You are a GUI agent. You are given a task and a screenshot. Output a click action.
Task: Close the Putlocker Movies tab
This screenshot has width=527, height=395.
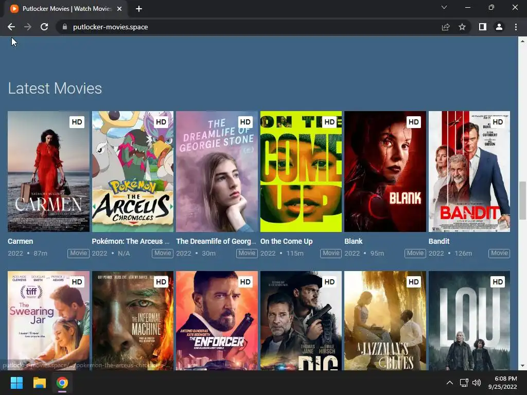coord(119,9)
